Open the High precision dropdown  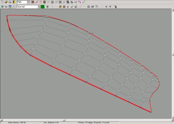pos(28,2)
